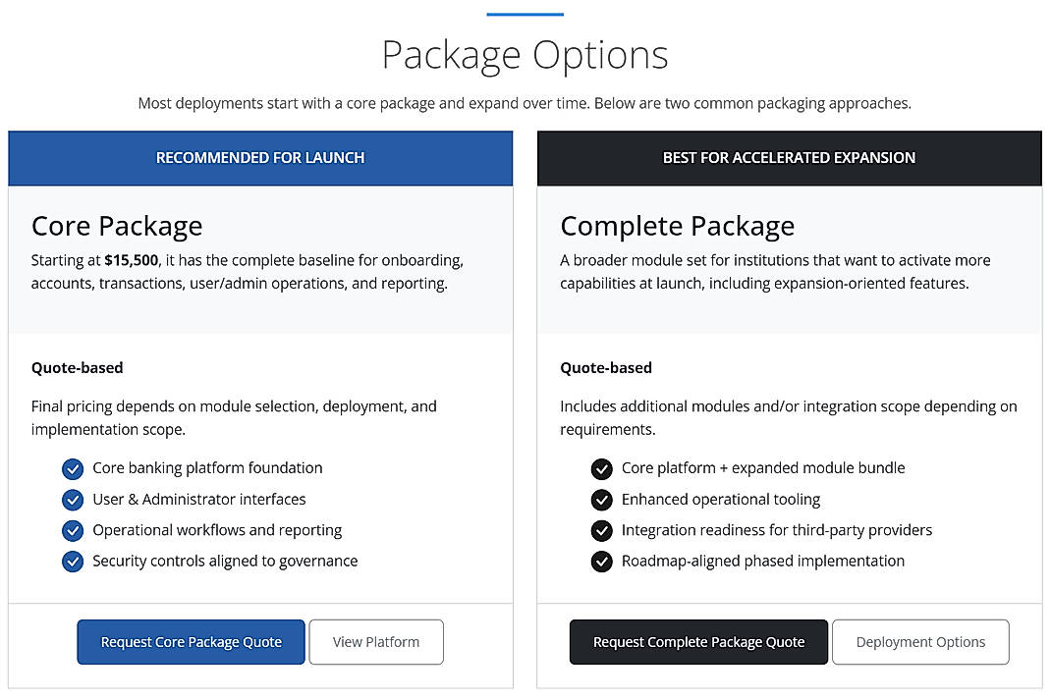Viewport: 1051px width, 699px height.
Task: Click the RECOMMENDED FOR LAUNCH banner
Action: 260,158
